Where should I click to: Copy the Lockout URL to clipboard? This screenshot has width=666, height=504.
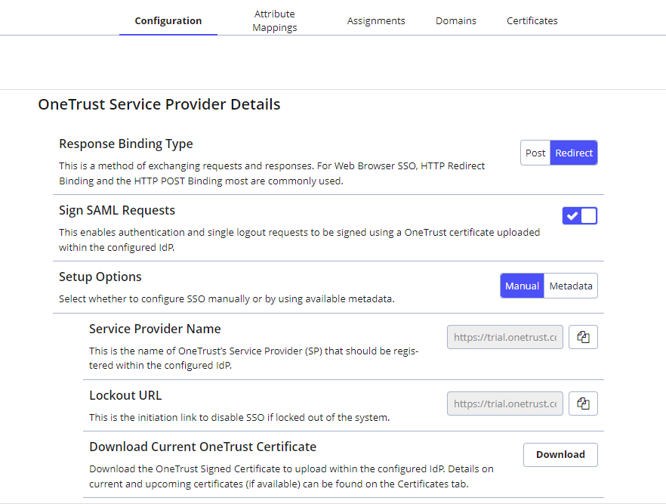[582, 404]
